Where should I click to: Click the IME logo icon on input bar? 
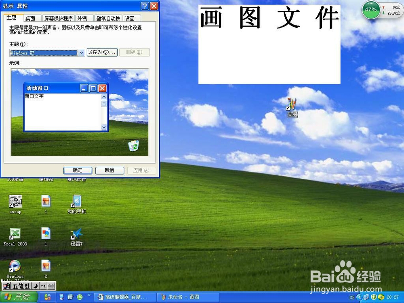click(6, 286)
